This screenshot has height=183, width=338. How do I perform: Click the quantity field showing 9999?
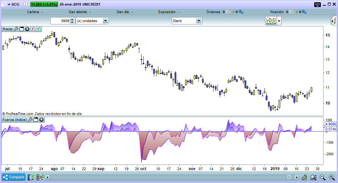(x=60, y=21)
